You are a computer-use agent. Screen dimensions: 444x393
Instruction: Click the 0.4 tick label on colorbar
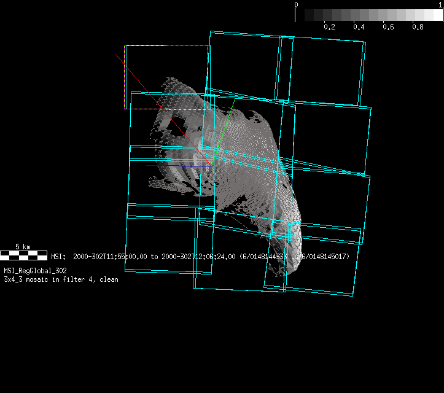[359, 27]
